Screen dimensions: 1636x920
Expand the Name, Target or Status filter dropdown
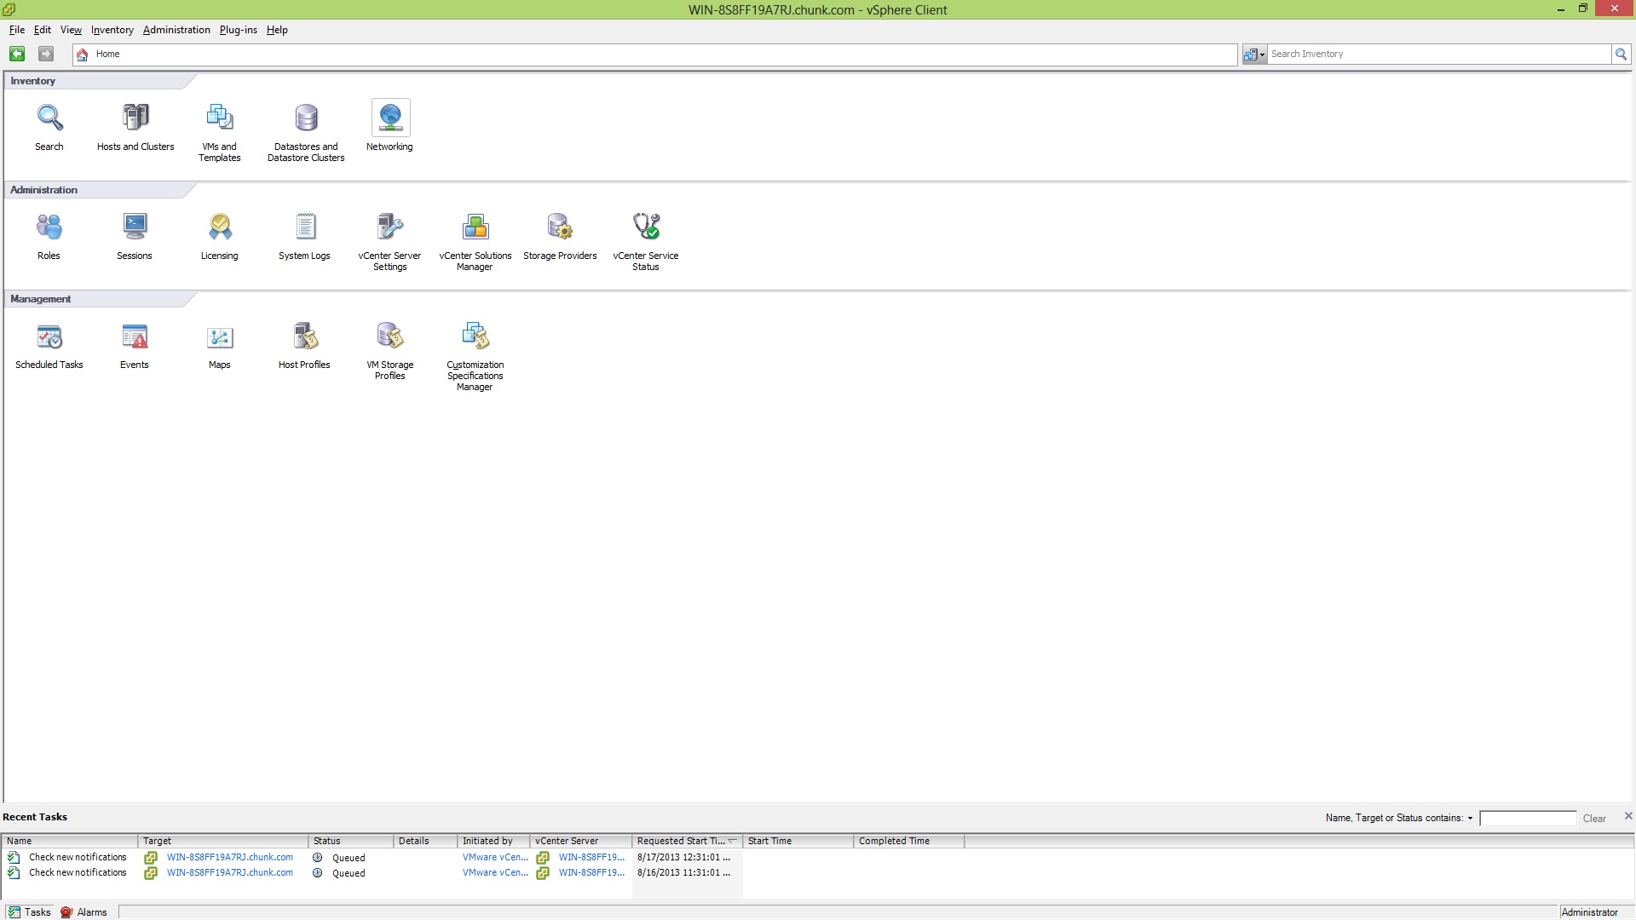click(1470, 819)
